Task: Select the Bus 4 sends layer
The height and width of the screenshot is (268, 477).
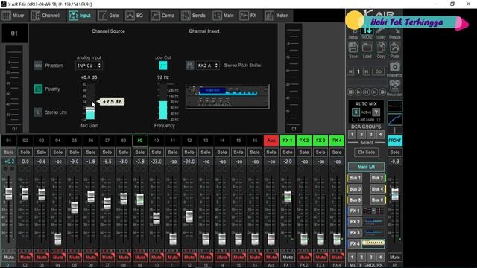Action: [x=378, y=189]
